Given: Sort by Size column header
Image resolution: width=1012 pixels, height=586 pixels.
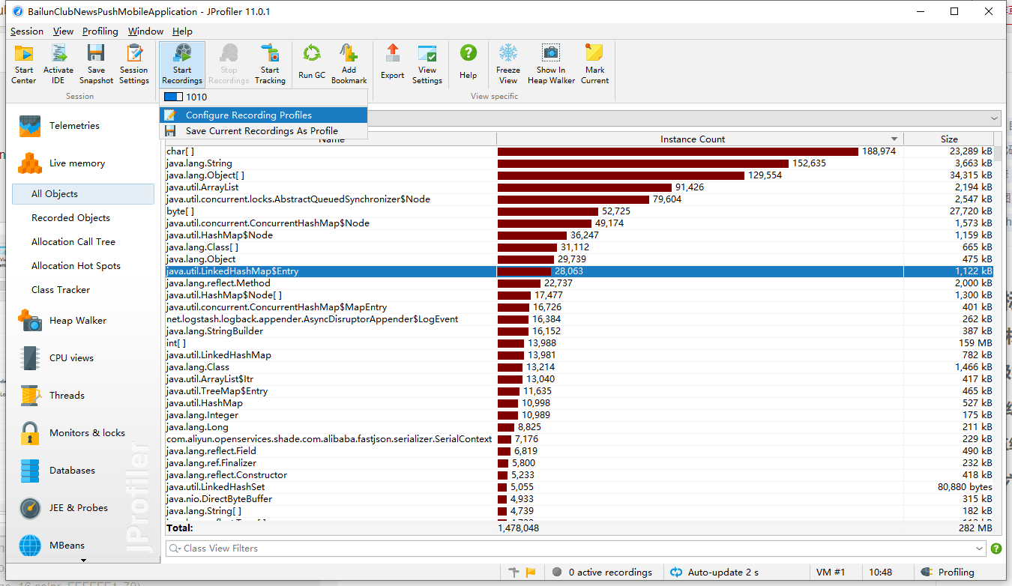Looking at the screenshot, I should [x=948, y=139].
